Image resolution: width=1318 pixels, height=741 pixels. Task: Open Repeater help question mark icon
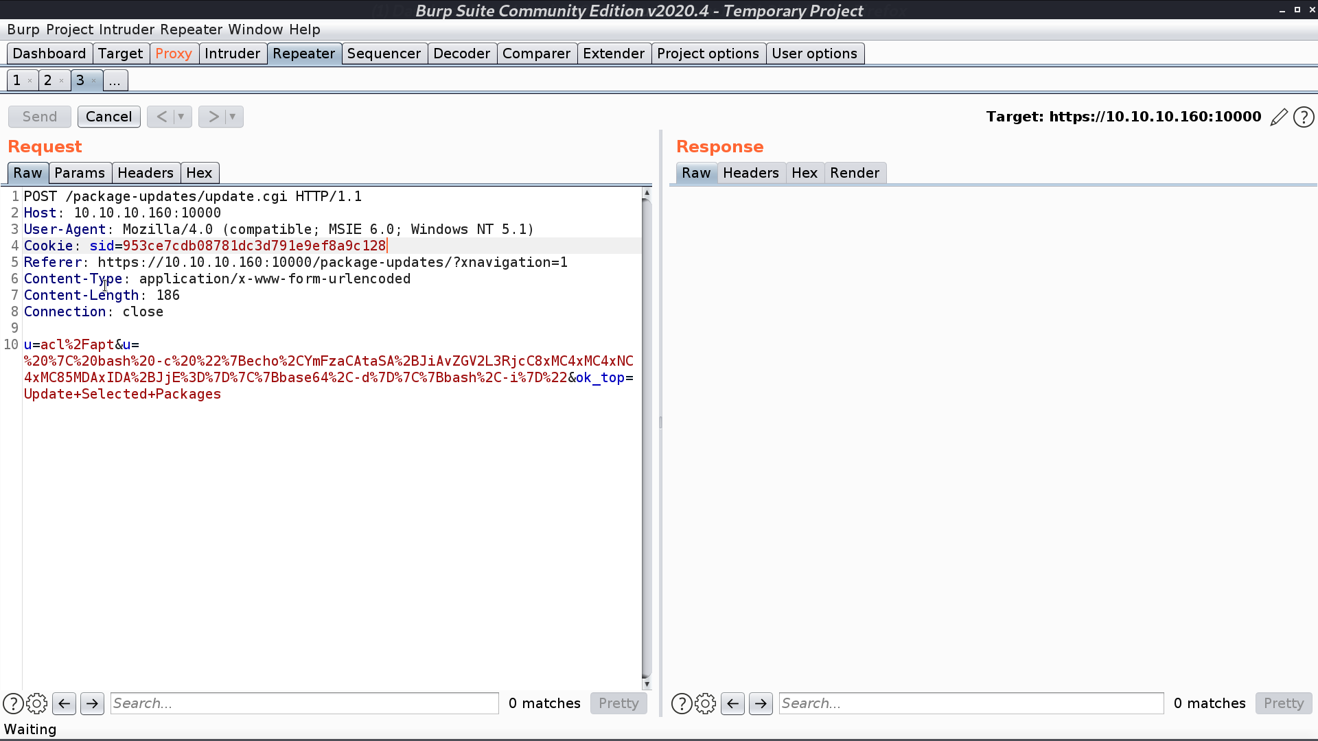pos(1304,117)
